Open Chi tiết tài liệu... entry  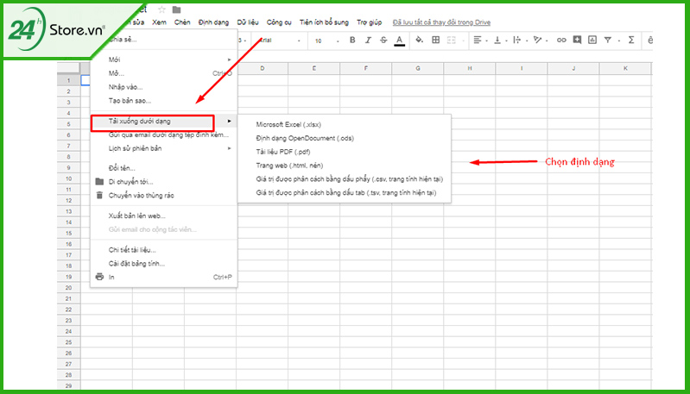pos(164,250)
